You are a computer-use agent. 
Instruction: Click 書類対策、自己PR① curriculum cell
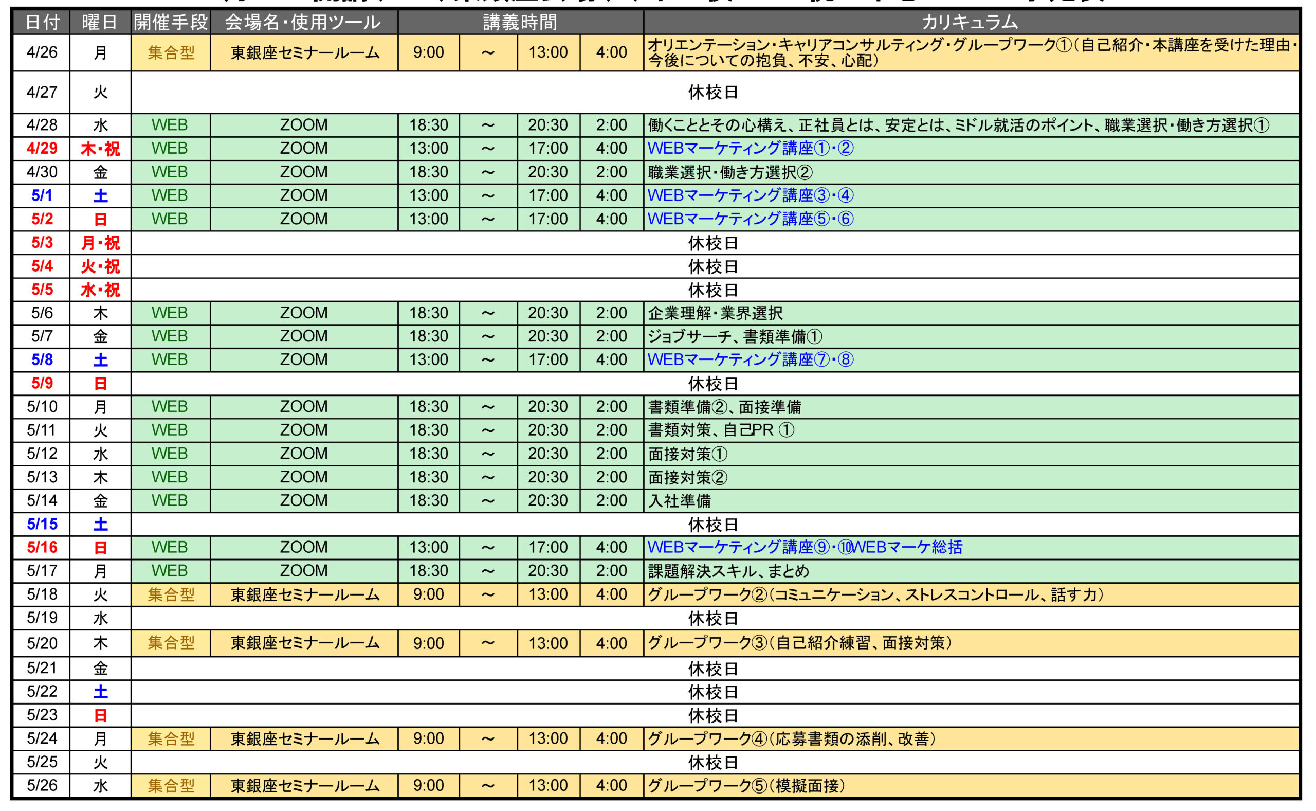point(971,430)
